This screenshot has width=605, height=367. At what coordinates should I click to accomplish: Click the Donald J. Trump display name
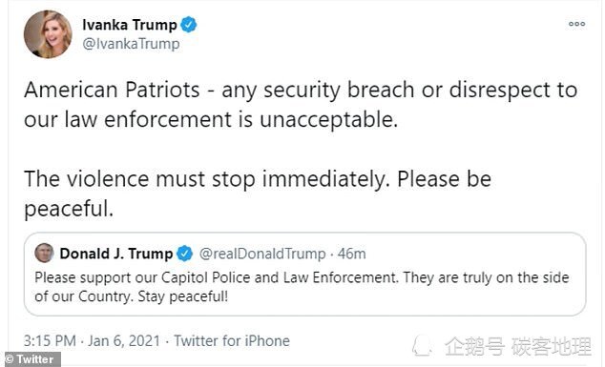click(x=116, y=254)
